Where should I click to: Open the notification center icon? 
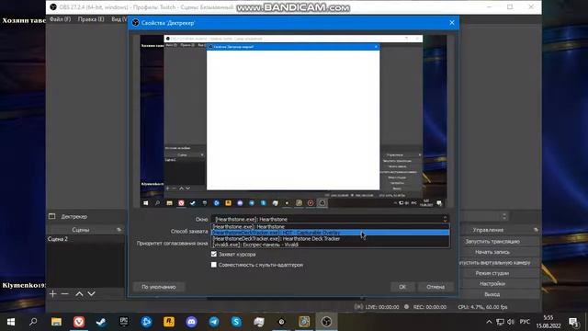pyautogui.click(x=573, y=322)
